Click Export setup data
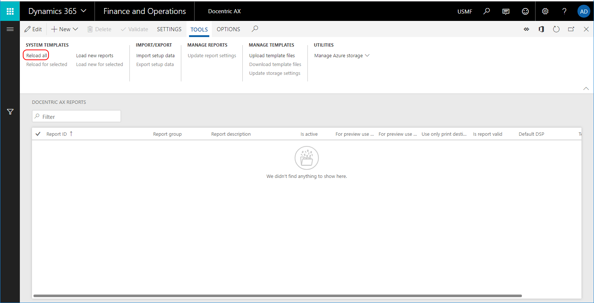Screen dimensions: 594x303 tap(155, 65)
